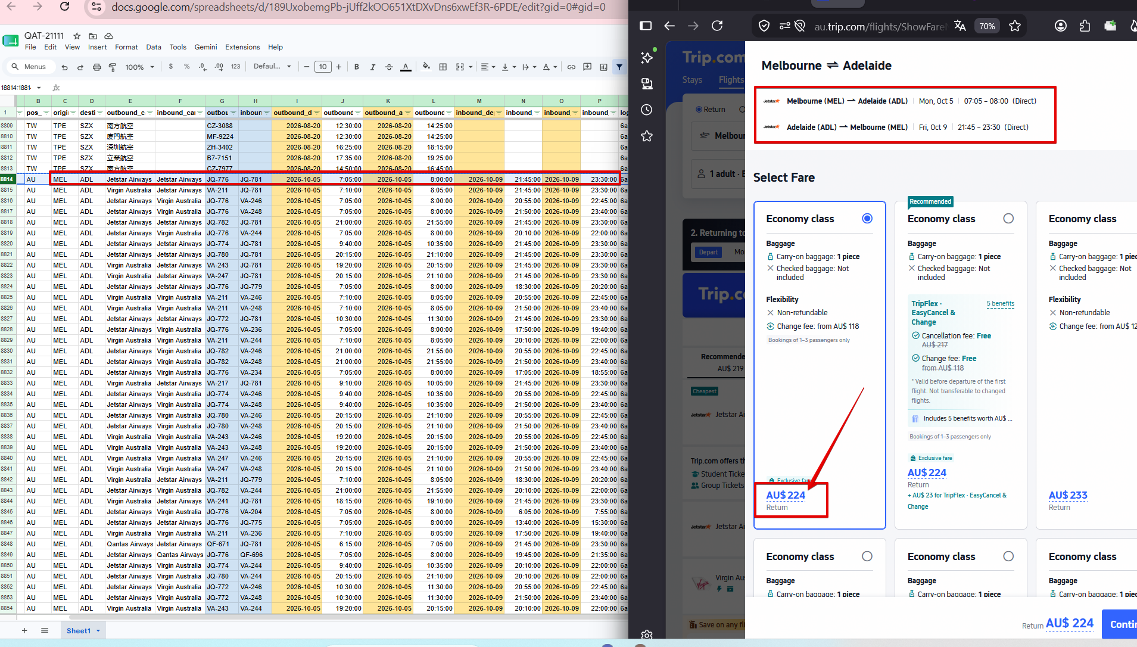Toggle bold formatting in Sheets
Image resolution: width=1137 pixels, height=647 pixels.
coord(357,67)
